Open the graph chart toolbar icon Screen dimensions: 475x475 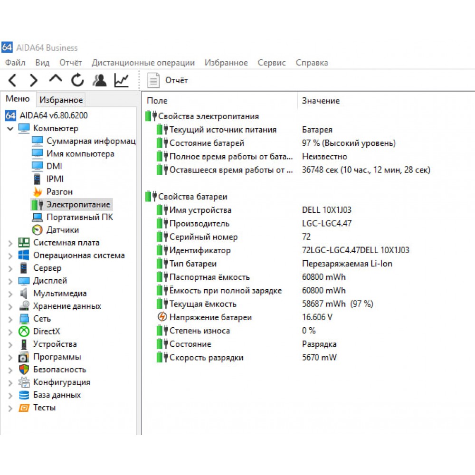pos(122,80)
